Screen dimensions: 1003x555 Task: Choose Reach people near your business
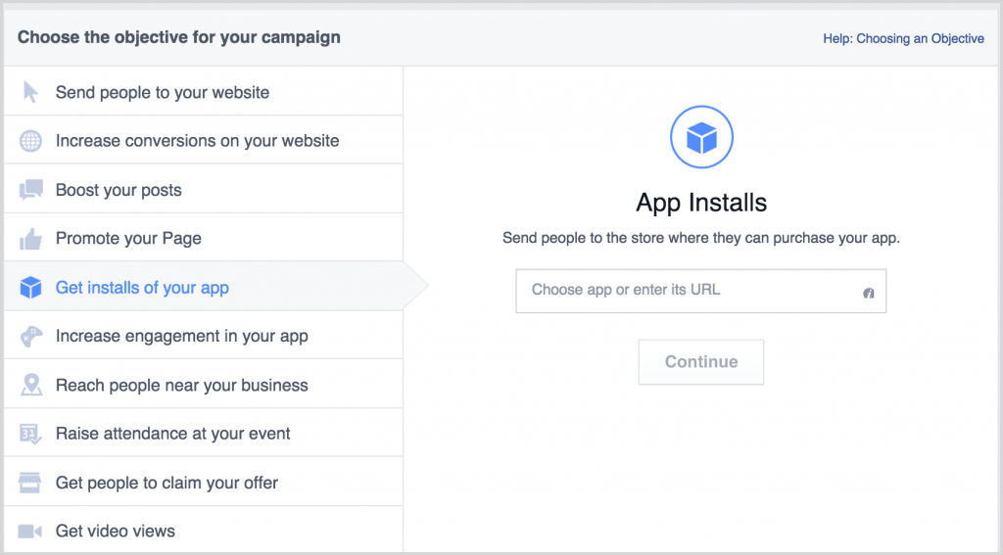pyautogui.click(x=204, y=385)
